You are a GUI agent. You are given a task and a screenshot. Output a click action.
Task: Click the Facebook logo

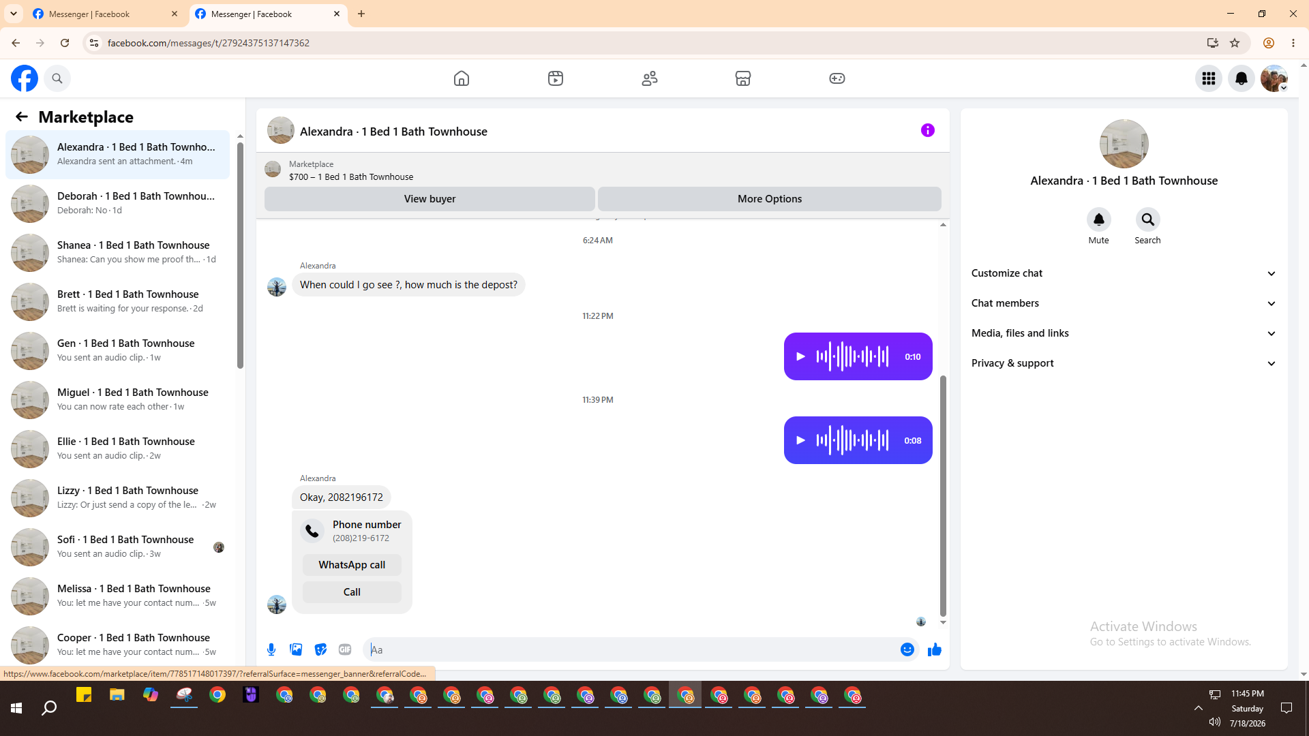click(x=25, y=78)
